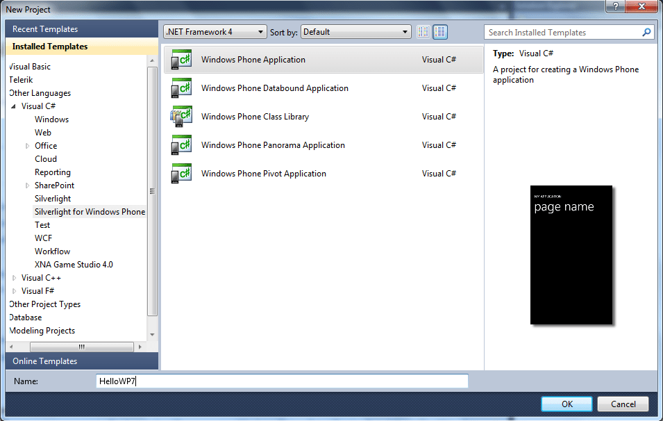The width and height of the screenshot is (663, 421).
Task: Select the Workflow category
Action: pyautogui.click(x=53, y=251)
